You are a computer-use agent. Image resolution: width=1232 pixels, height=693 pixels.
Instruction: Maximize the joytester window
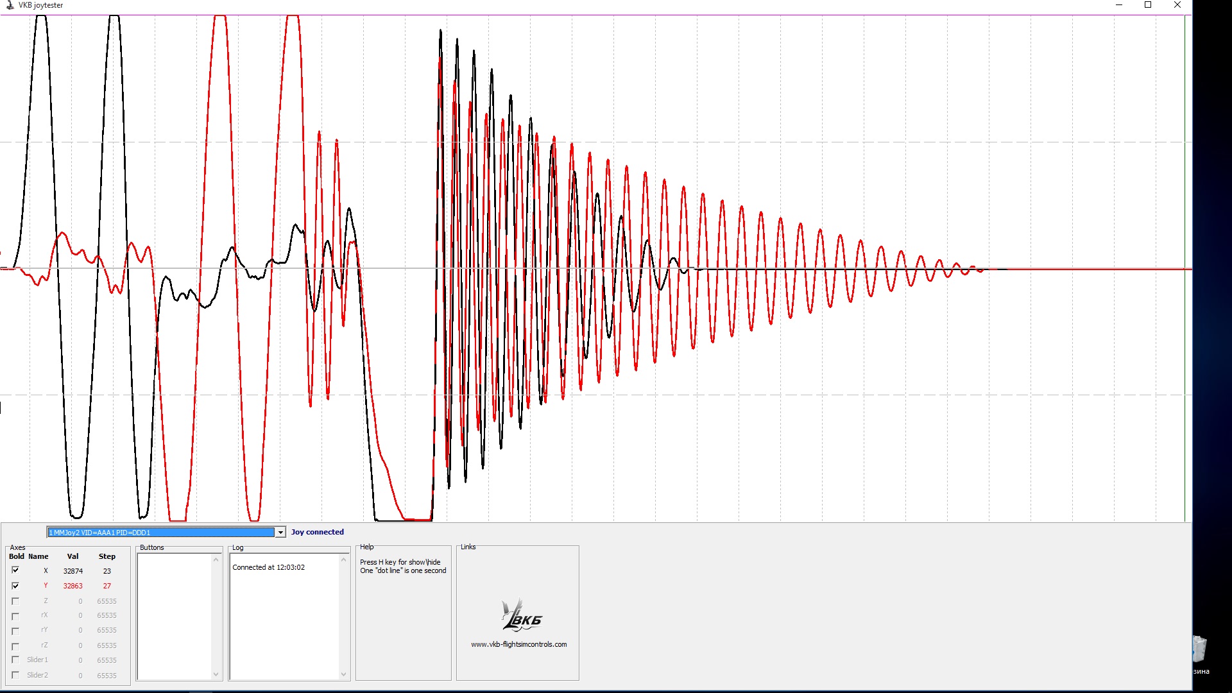pos(1148,5)
